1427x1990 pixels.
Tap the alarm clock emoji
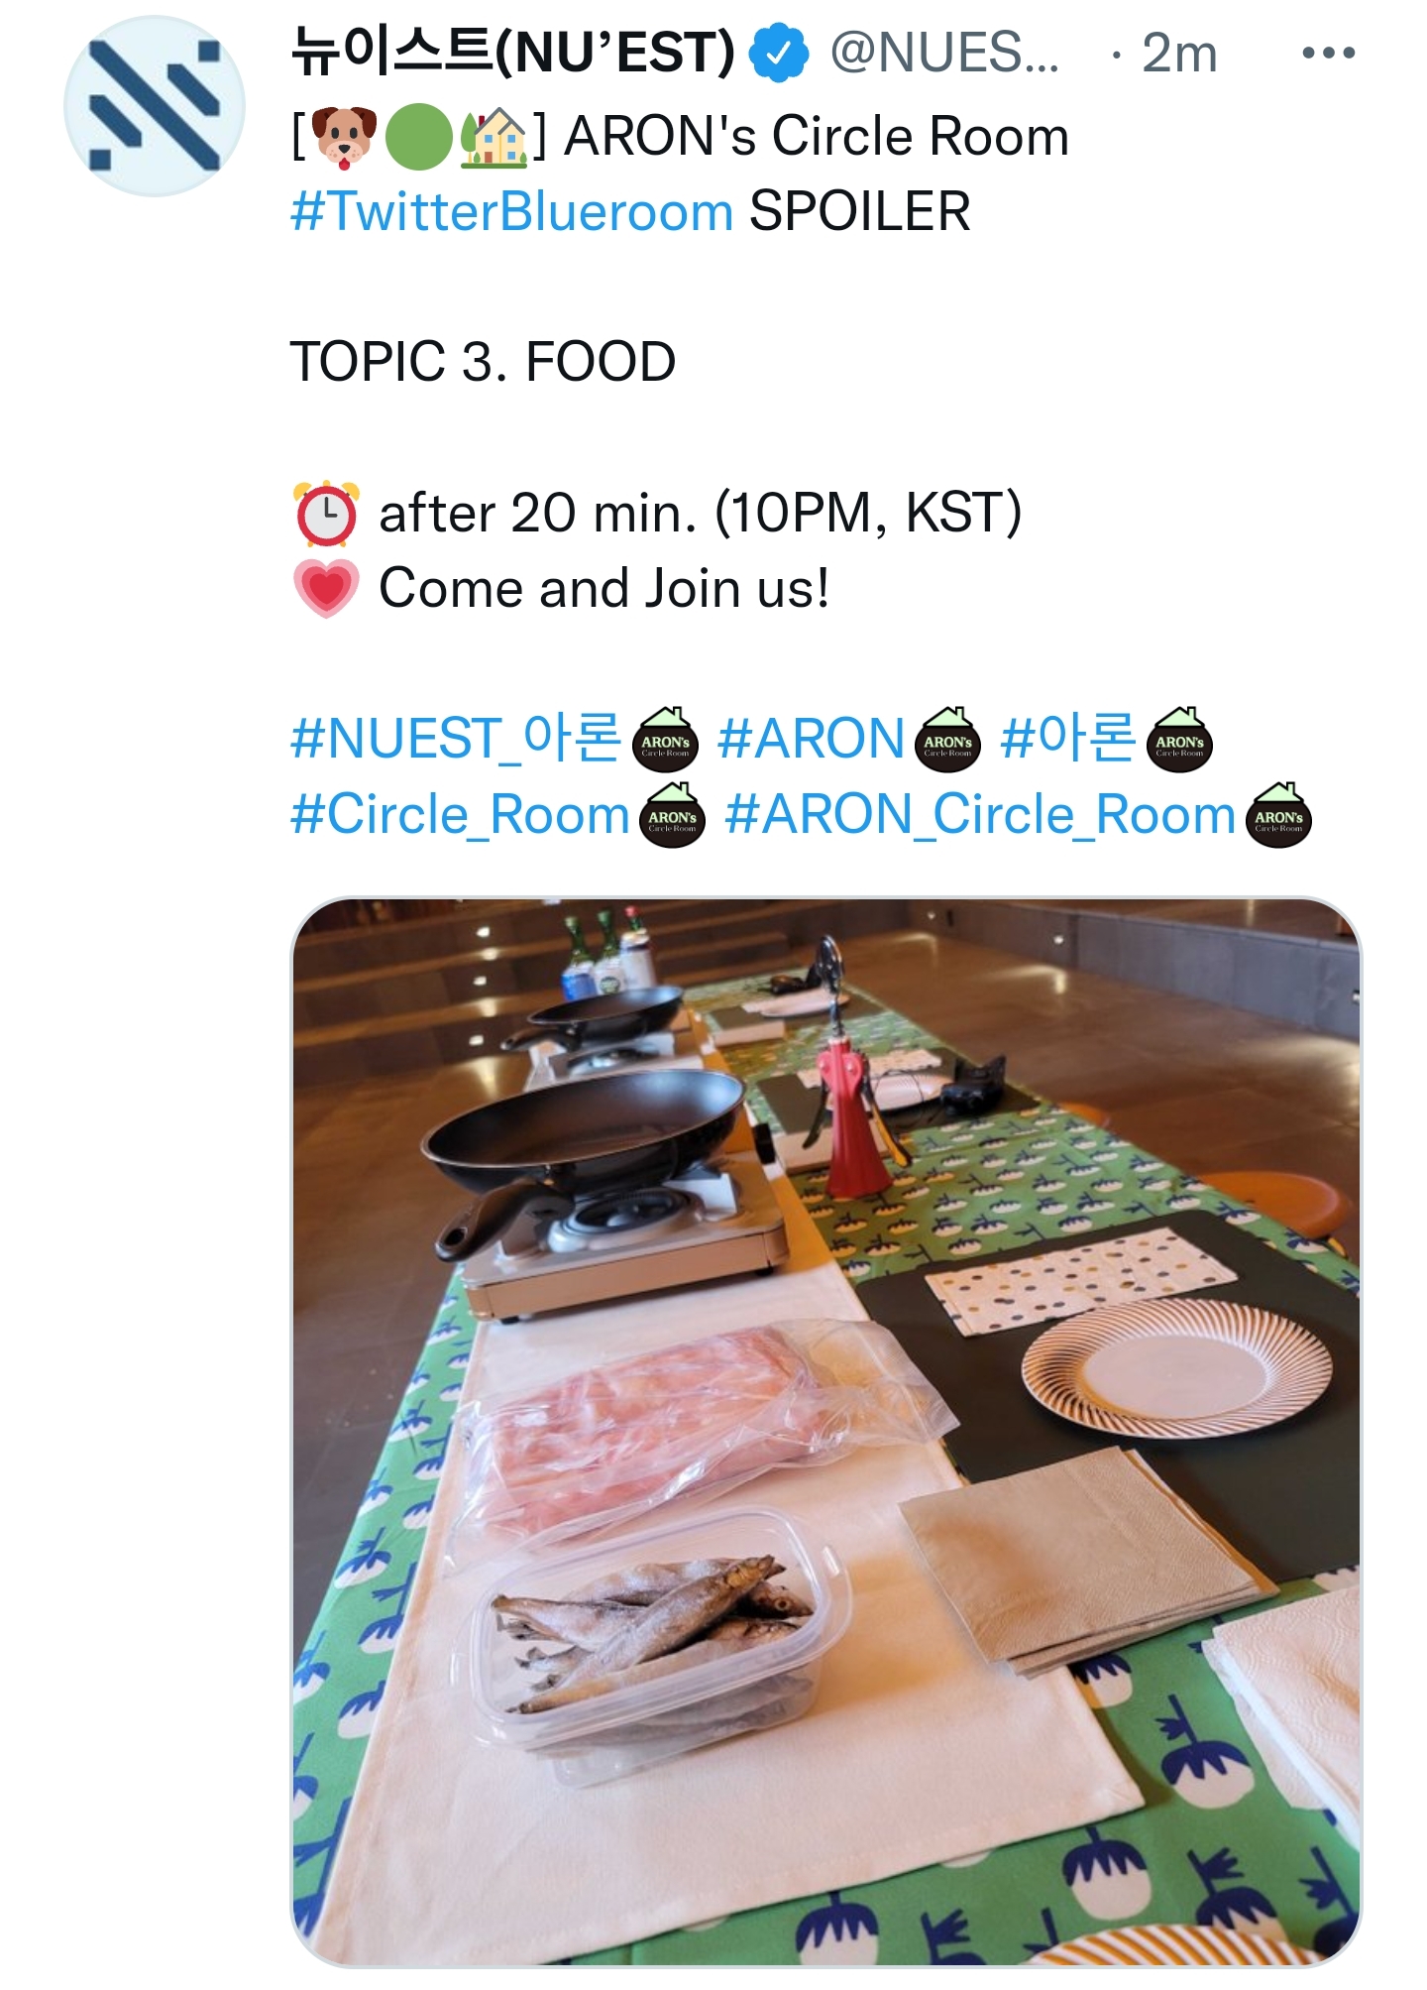(x=326, y=514)
